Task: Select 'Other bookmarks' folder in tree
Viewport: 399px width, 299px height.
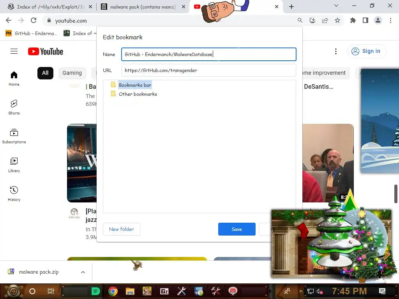Action: (138, 94)
